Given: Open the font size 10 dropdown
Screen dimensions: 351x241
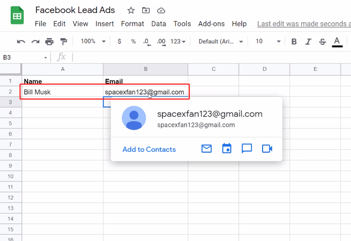Looking at the screenshot, I should point(268,41).
